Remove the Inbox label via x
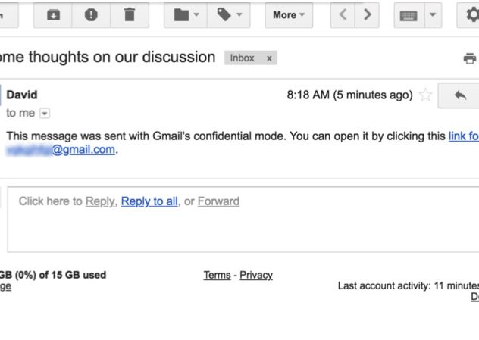The image size is (479, 340). (268, 58)
